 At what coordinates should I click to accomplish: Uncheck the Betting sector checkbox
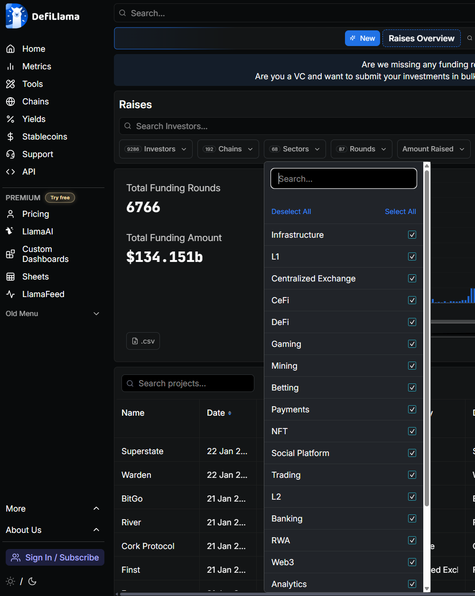coord(412,388)
